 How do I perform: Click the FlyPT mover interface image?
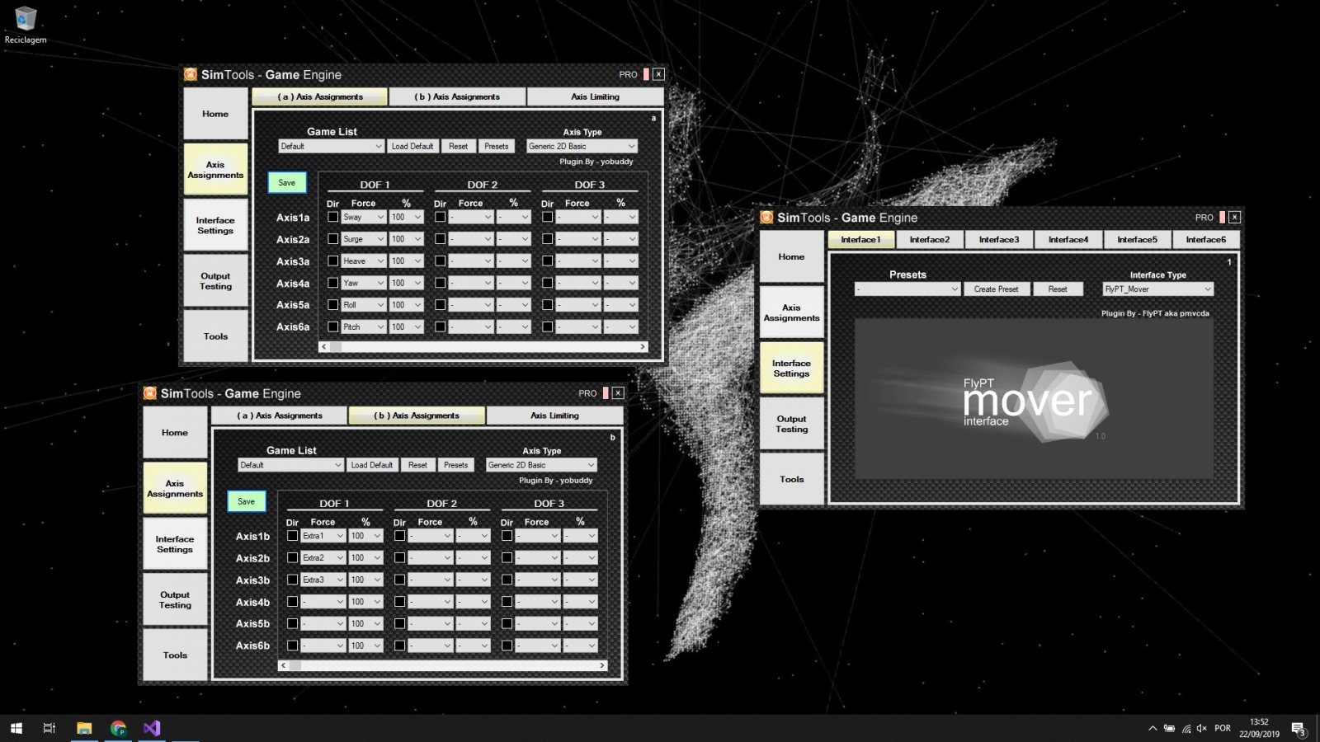(x=1034, y=400)
